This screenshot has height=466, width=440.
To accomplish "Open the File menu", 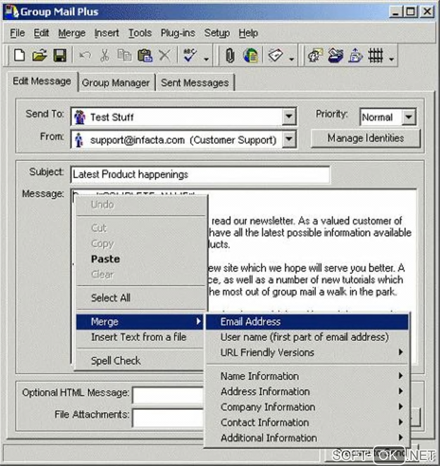I will coord(17,33).
